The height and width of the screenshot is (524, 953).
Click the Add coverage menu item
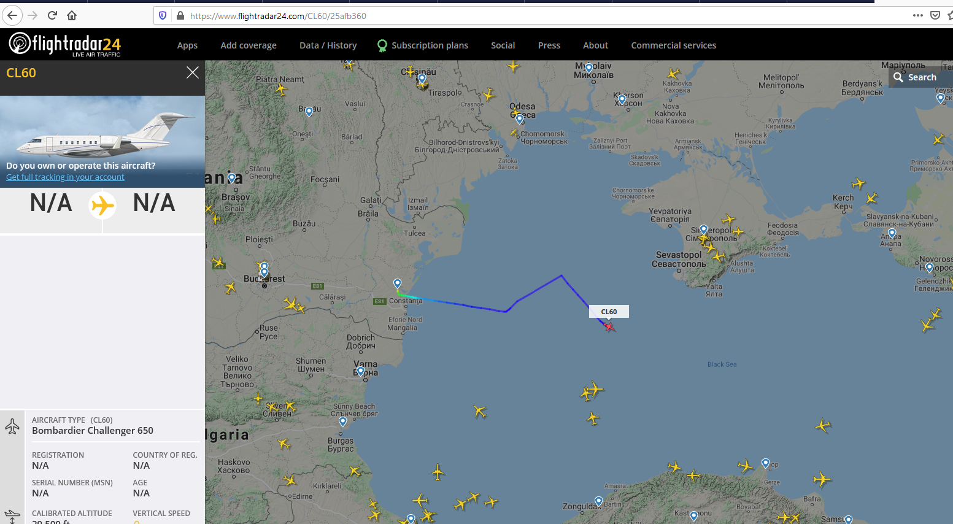click(x=249, y=45)
